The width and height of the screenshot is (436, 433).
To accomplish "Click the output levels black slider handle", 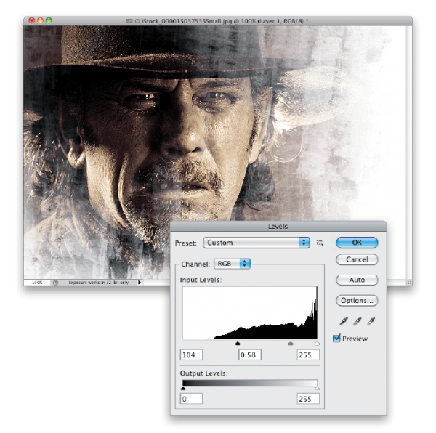I will 183,388.
